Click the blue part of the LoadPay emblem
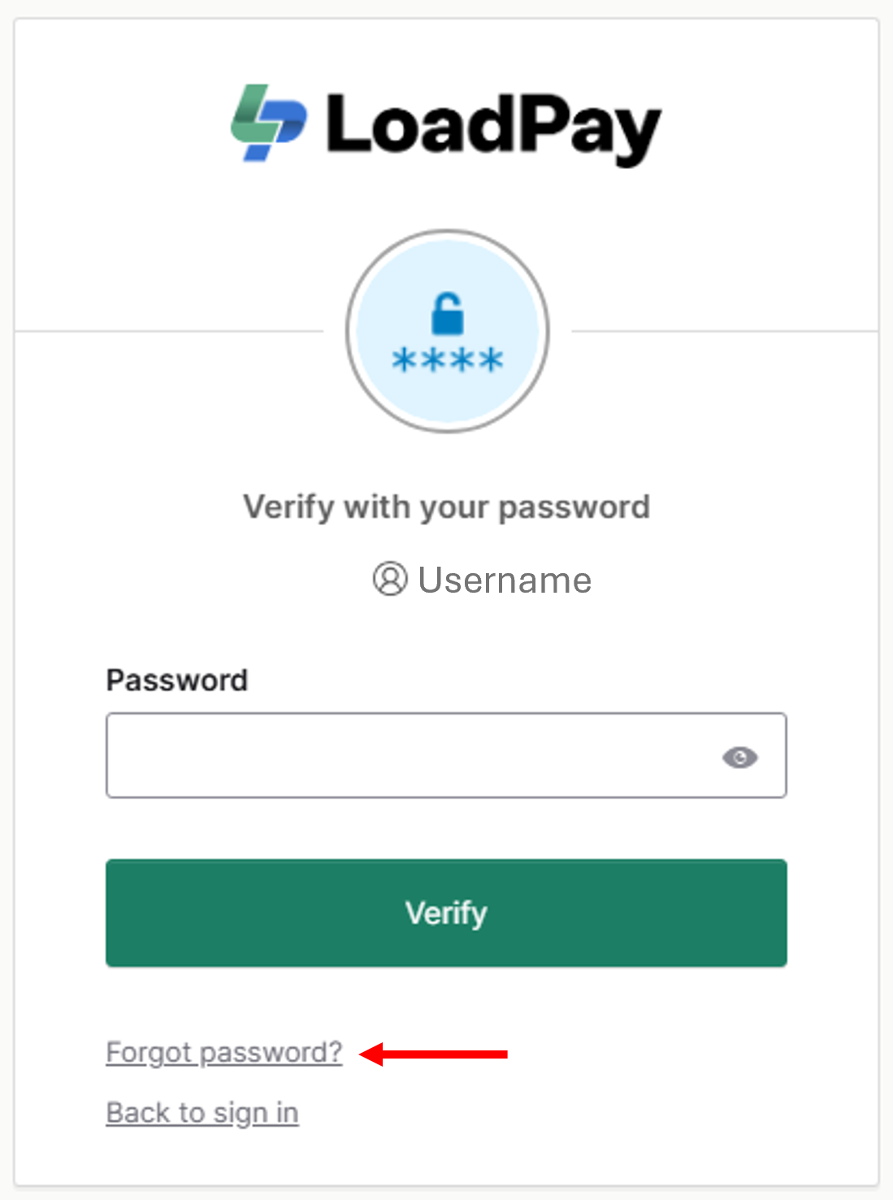Screen dimensions: 893x1200 coord(280,130)
